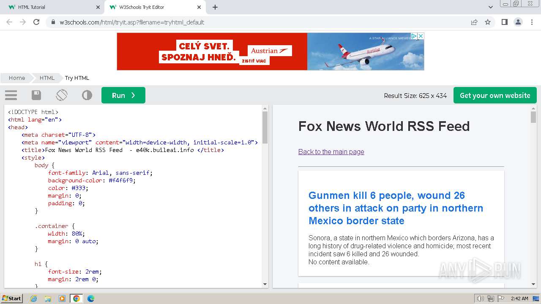Viewport: 541px width, 304px height.
Task: Click the Sonora article description text
Action: [401, 246]
